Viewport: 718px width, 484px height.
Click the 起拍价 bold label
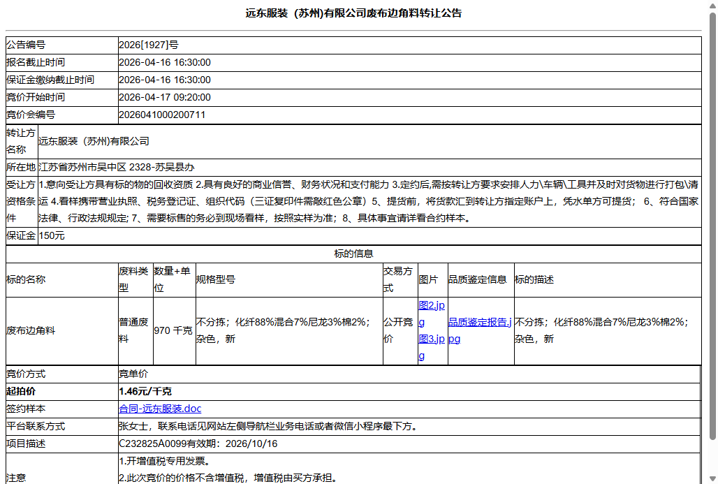click(21, 392)
